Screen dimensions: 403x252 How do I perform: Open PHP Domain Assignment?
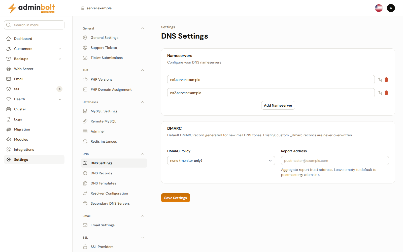(114, 89)
